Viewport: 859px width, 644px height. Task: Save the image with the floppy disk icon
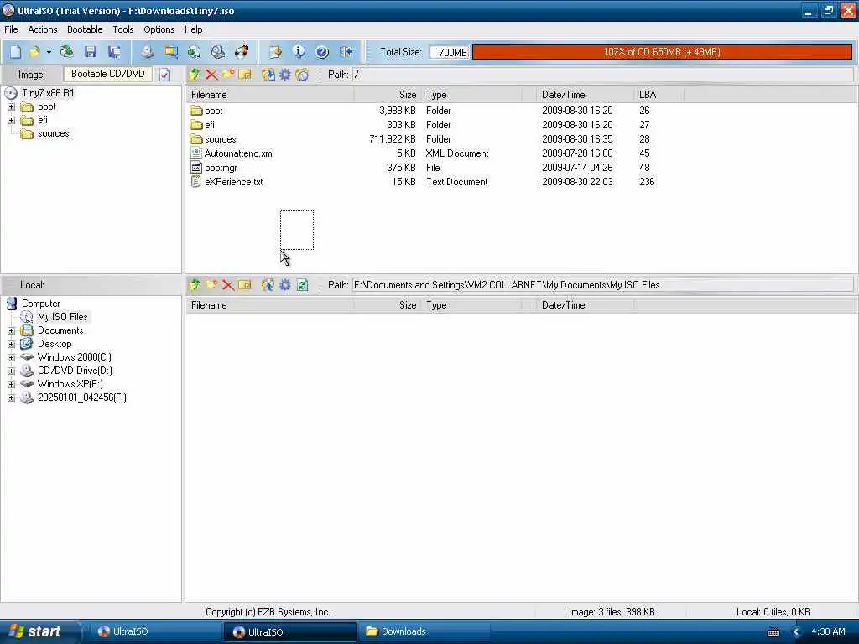point(91,52)
